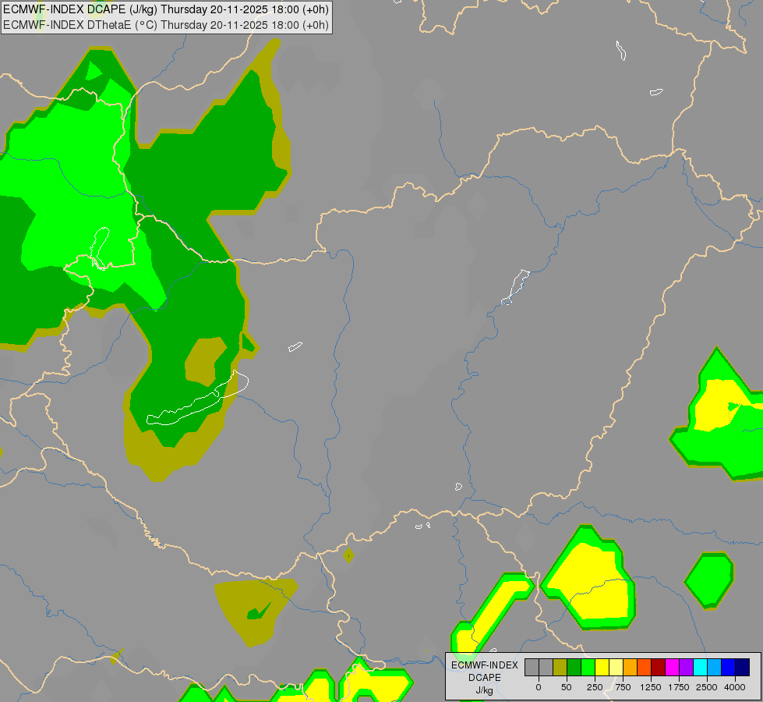Screen dimensions: 763x702
Task: Select the dark green swatch in the legend
Action: [574, 668]
